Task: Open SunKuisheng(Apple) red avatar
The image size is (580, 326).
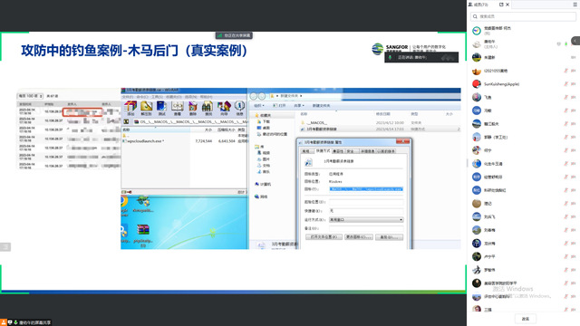Action: [477, 84]
